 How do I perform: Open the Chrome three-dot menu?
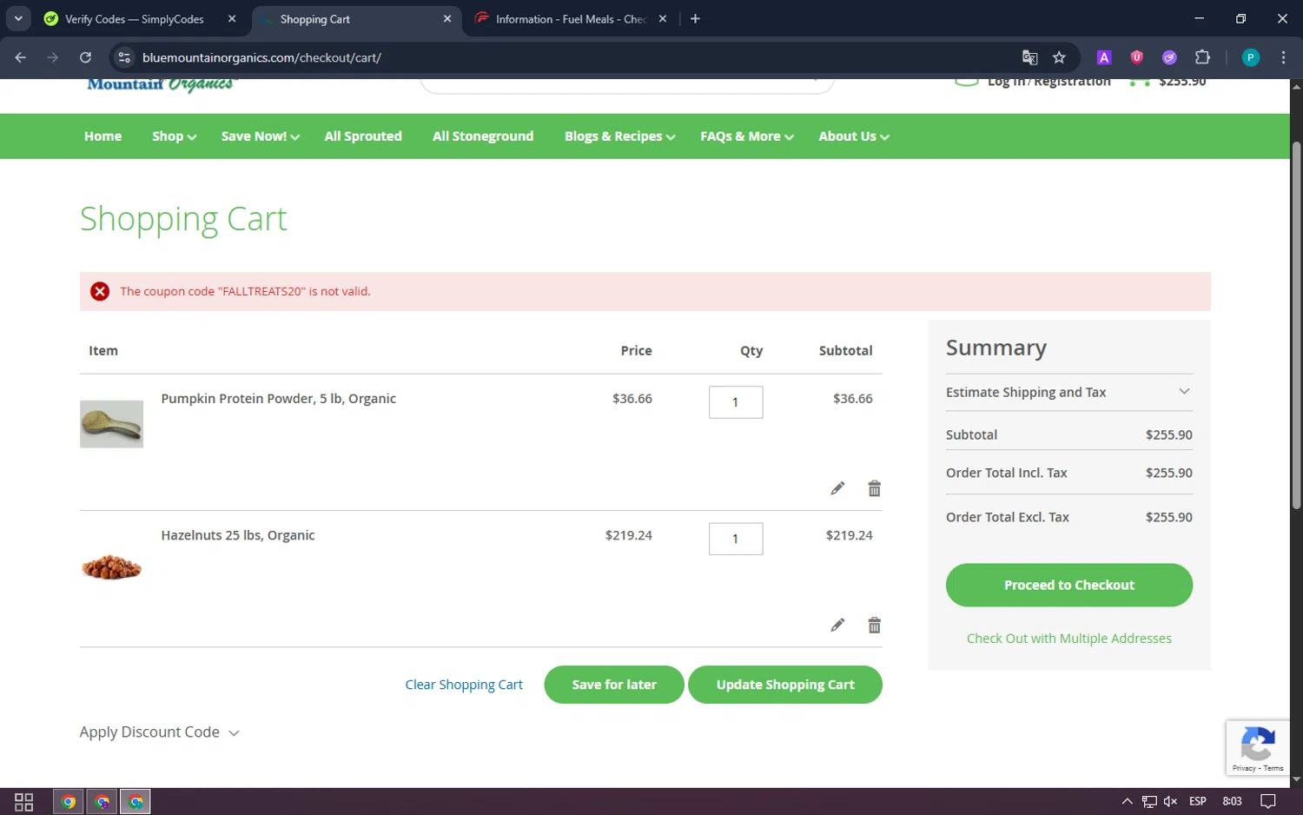click(x=1283, y=57)
